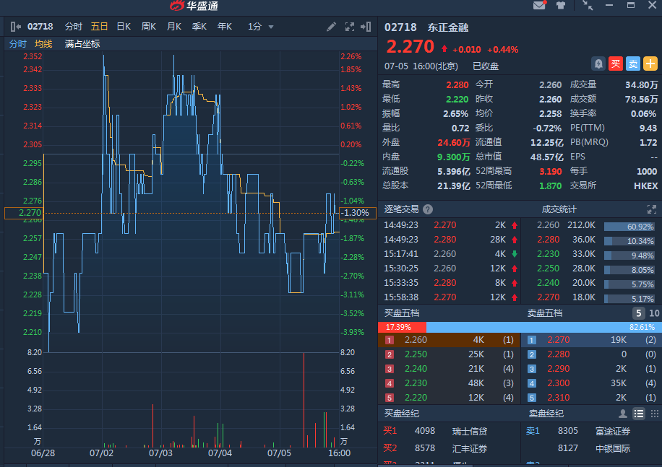Image resolution: width=662 pixels, height=467 pixels.
Task: Add stock to watchlist plus icon
Action: tap(650, 64)
